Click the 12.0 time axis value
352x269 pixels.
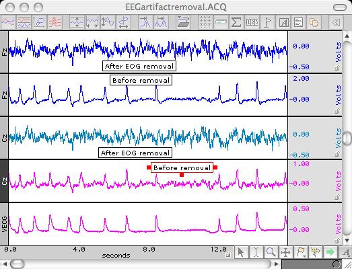[x=219, y=249]
